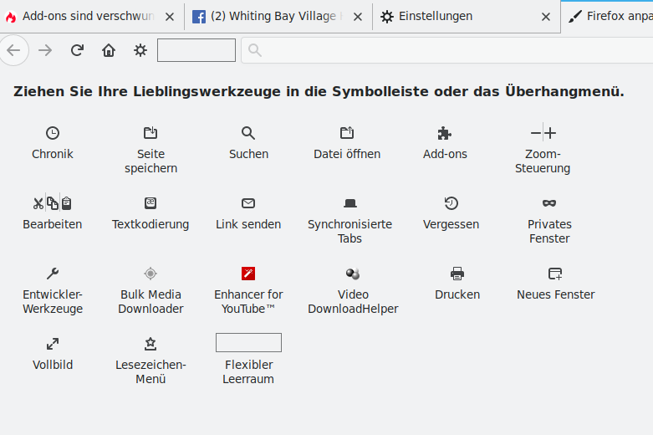Viewport: 653px width, 435px height.
Task: Select the Enhancer for YouTube icon
Action: 248,274
